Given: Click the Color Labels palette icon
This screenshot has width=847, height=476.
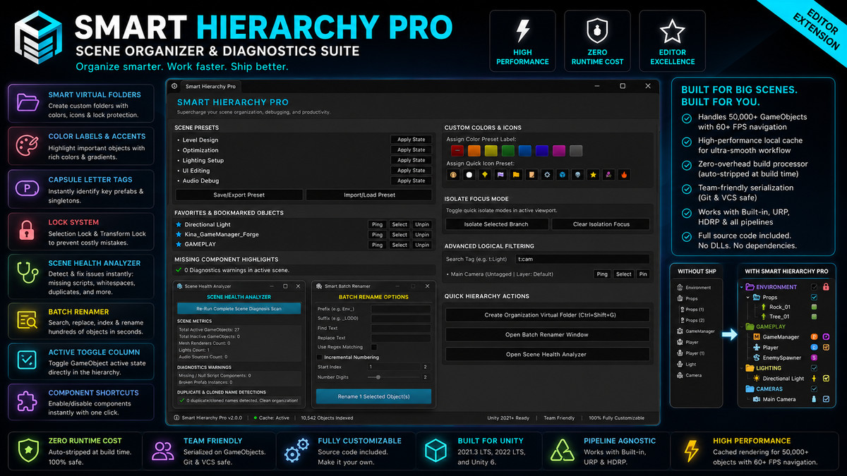Looking at the screenshot, I should pos(28,145).
